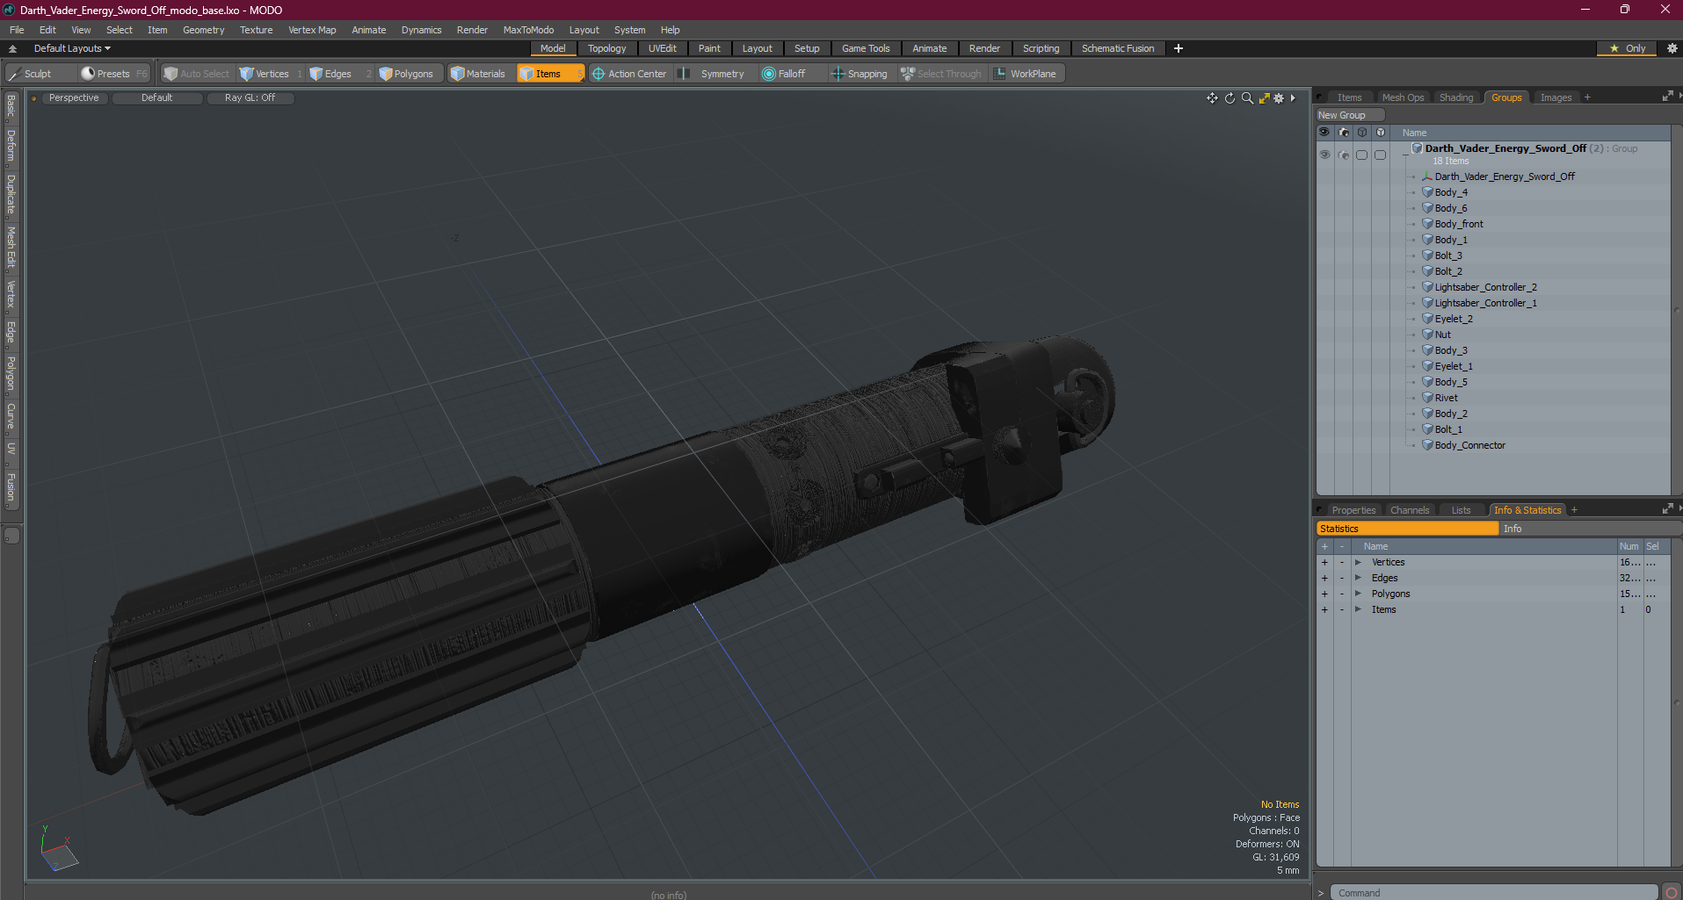1683x900 pixels.
Task: Toggle visibility eye of Darth_Vader_Energy_Sword_Off group
Action: 1324,155
